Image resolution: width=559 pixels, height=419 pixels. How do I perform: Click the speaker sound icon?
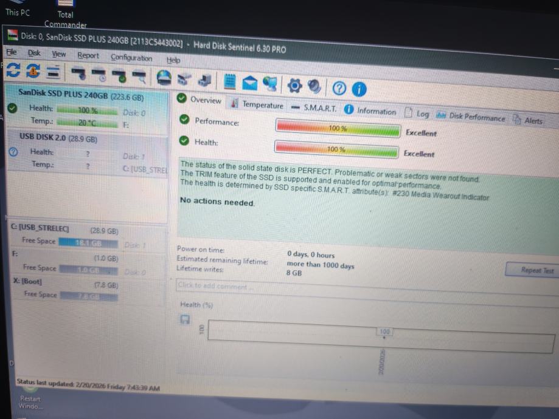point(314,86)
